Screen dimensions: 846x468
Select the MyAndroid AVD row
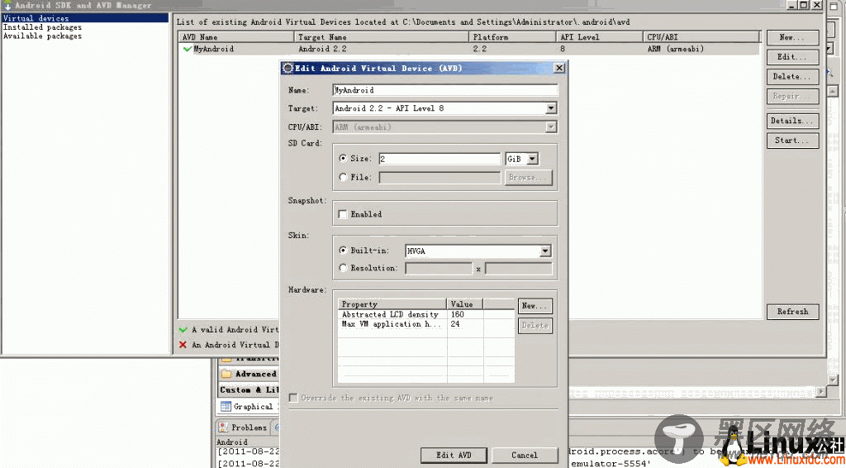469,49
